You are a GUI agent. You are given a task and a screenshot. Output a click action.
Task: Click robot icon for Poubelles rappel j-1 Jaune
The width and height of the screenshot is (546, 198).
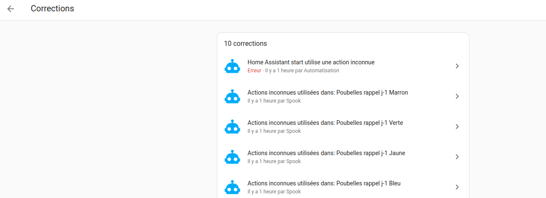232,157
